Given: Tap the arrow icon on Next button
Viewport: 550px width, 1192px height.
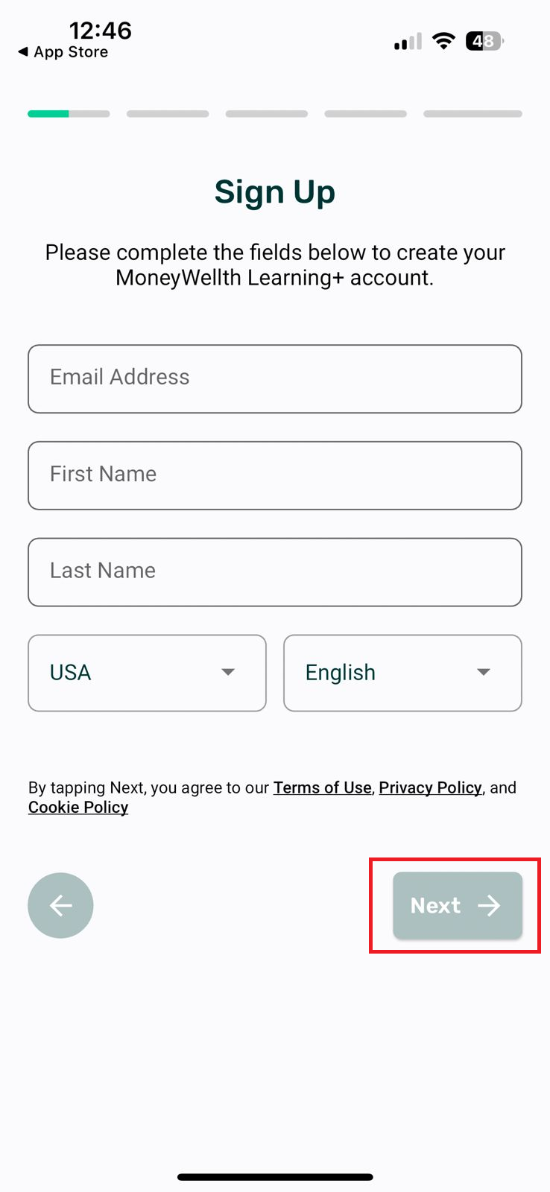Looking at the screenshot, I should coord(490,905).
